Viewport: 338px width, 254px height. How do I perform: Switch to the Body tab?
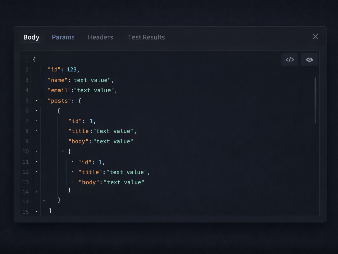(31, 37)
